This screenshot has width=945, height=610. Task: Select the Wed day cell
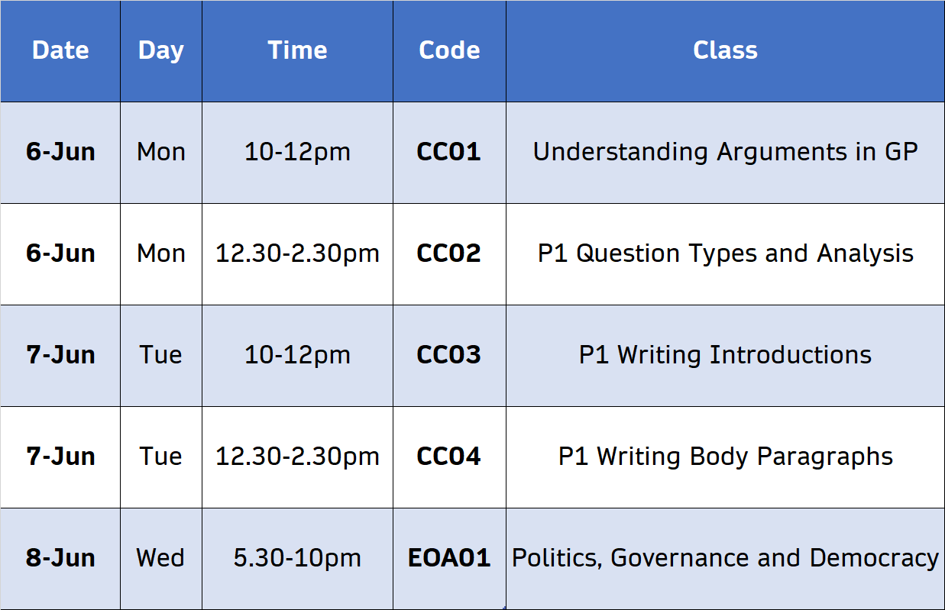tap(161, 558)
